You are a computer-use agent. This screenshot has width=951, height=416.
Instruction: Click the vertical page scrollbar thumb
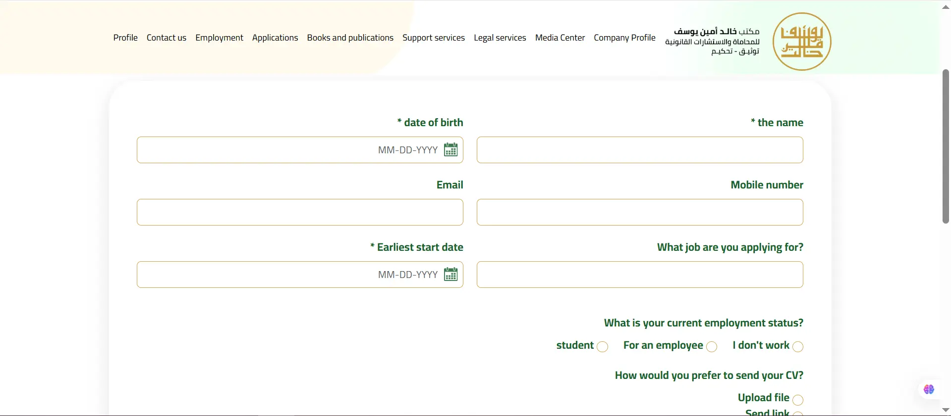[x=946, y=146]
